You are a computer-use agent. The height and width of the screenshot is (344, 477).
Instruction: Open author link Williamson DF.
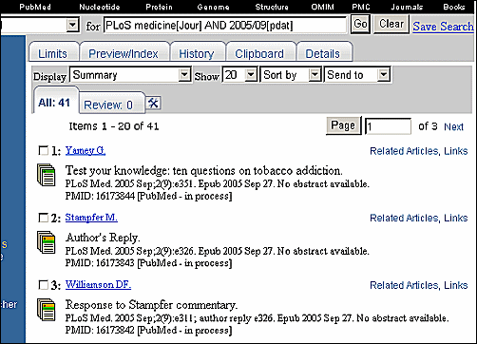[98, 285]
